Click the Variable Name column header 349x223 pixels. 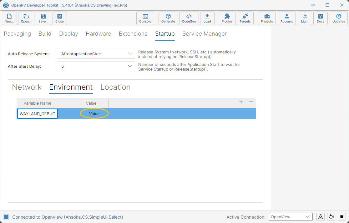click(x=48, y=103)
